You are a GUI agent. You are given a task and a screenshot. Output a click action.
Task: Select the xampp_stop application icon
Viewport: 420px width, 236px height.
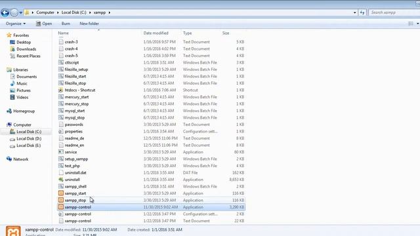point(61,200)
